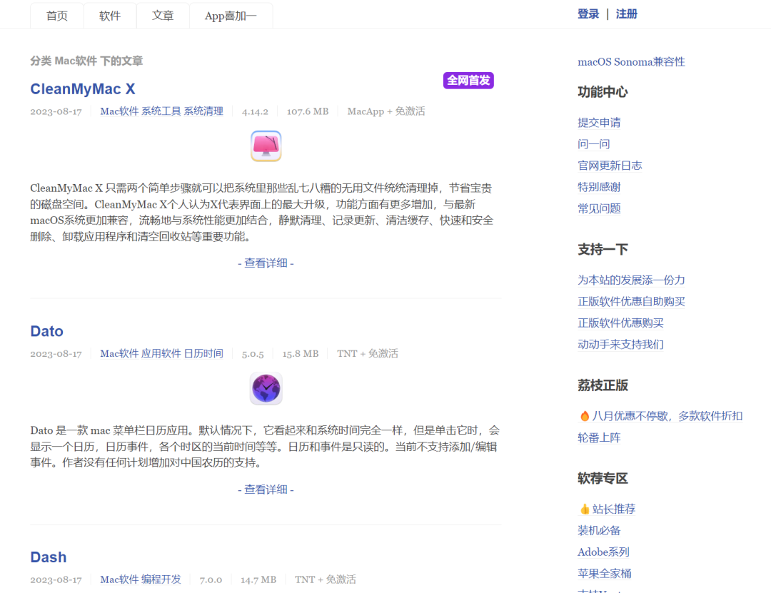Select the App喜加一 tab
This screenshot has height=593, width=771.
(231, 16)
